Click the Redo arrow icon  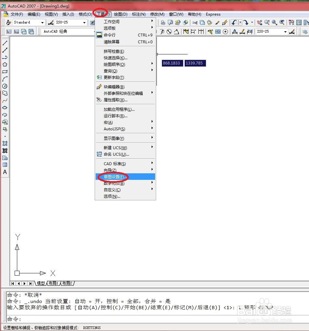(x=246, y=22)
